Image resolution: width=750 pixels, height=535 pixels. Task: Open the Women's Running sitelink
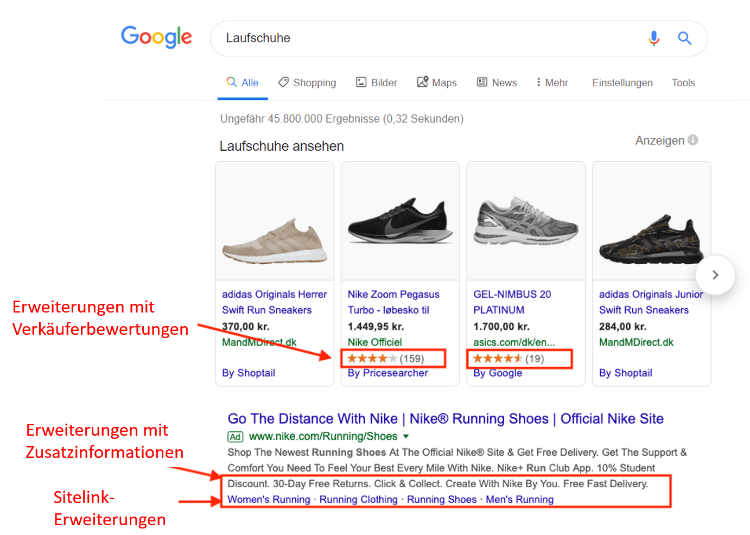point(269,499)
